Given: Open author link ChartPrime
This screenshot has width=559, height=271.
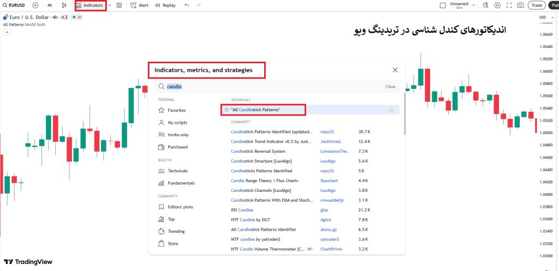Looking at the screenshot, I should click(x=331, y=249).
